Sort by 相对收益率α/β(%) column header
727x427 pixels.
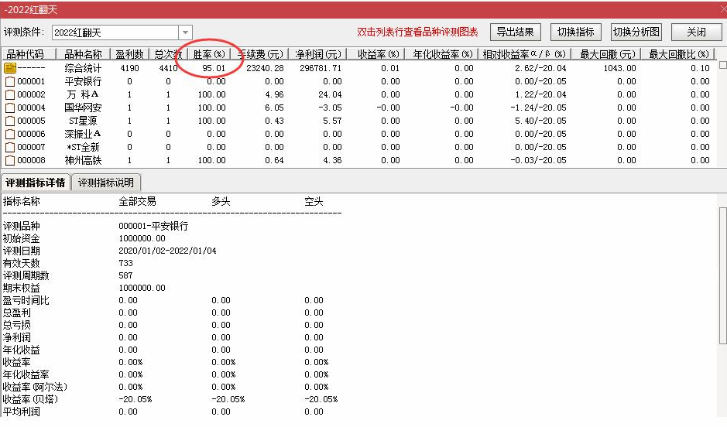click(525, 54)
